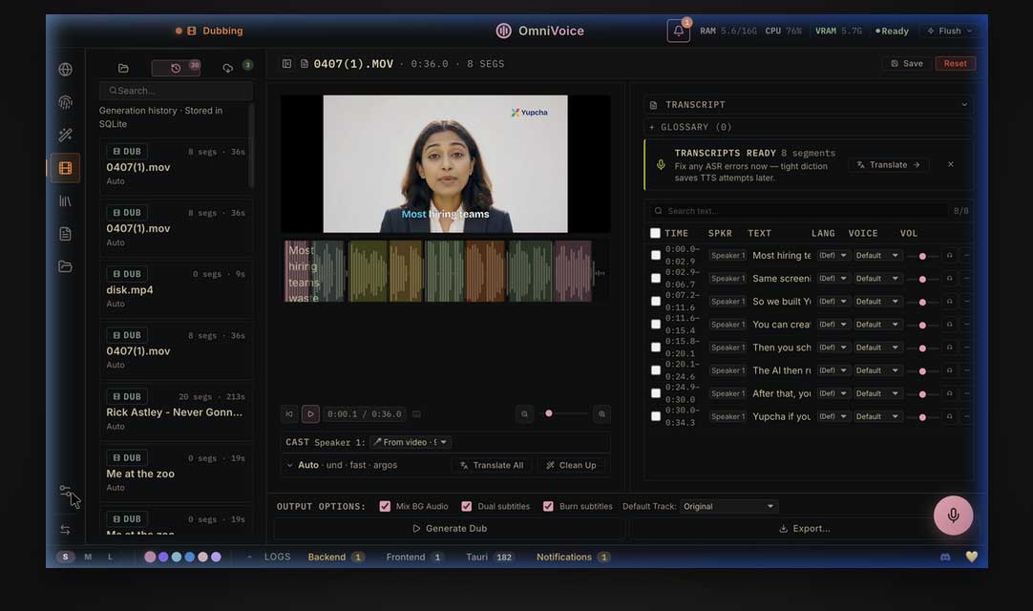Open the Notifications logs tab
This screenshot has height=611, width=1033.
tap(573, 557)
